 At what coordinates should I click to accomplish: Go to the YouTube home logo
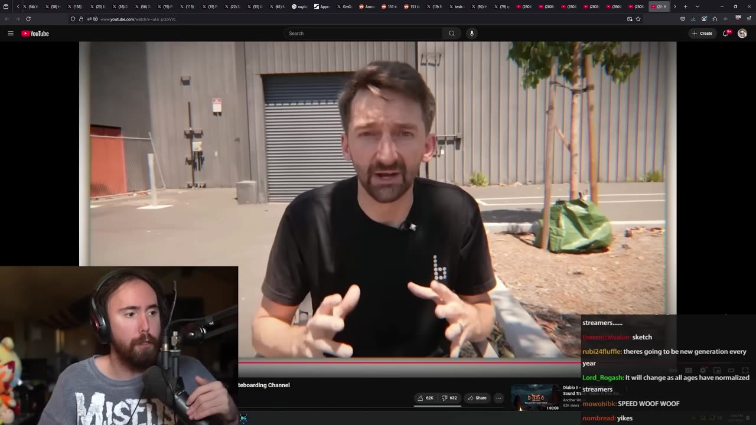[x=35, y=33]
